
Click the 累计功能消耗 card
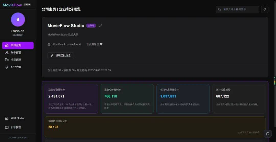239,99
